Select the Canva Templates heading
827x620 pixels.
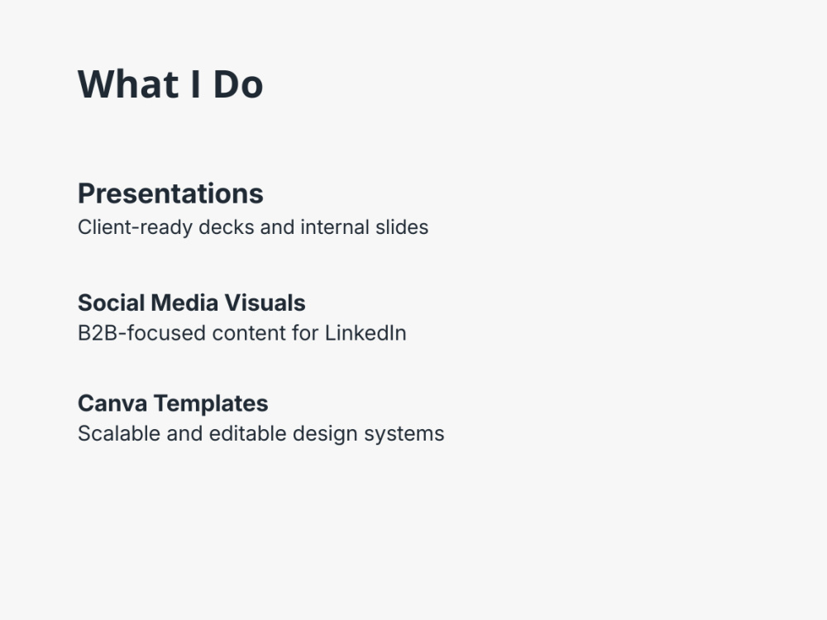[x=173, y=404]
